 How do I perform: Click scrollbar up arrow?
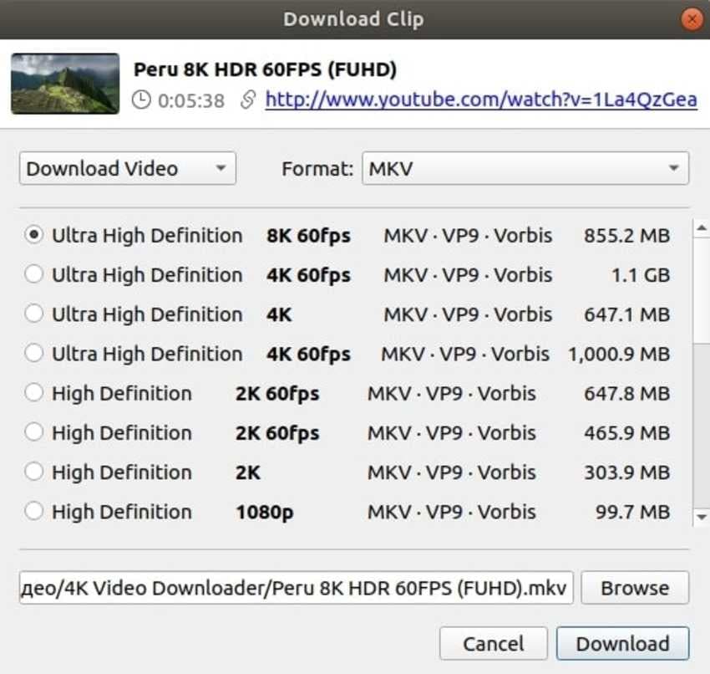(x=700, y=227)
